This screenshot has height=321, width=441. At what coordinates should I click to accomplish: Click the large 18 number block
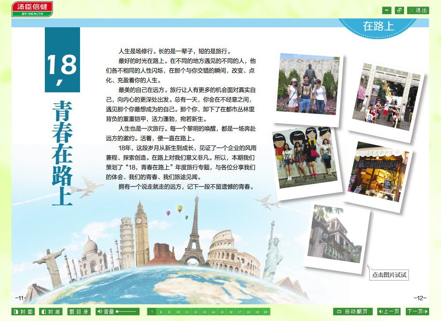(x=62, y=60)
